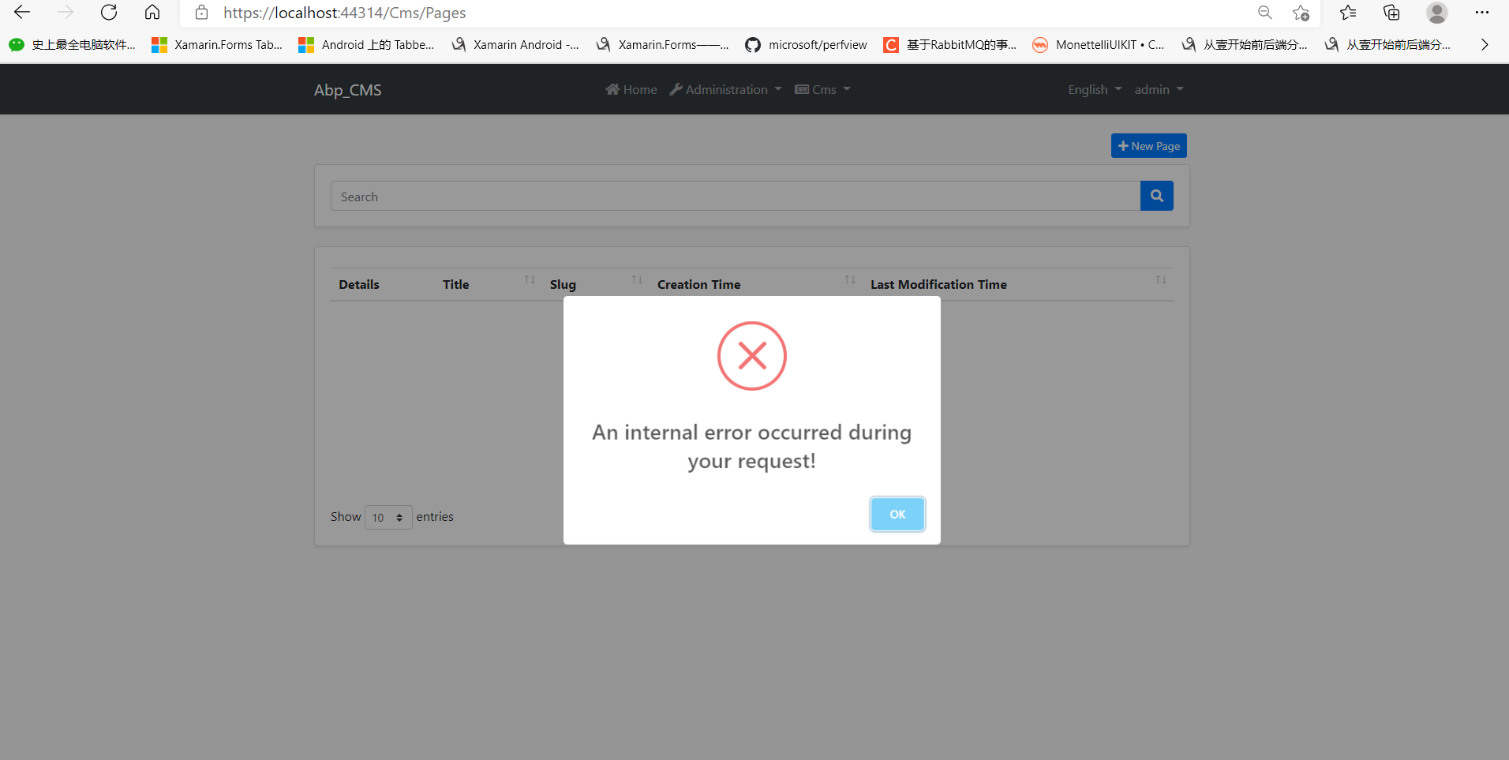Click the Cms camera icon in navbar
Viewport: 1509px width, 760px height.
[801, 89]
